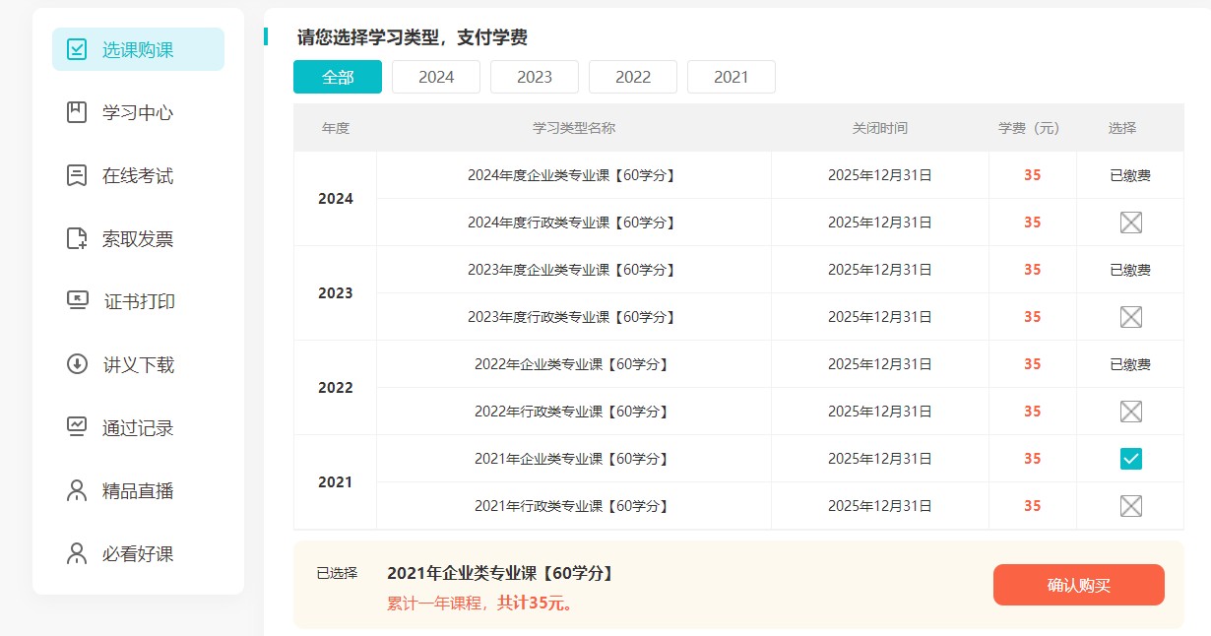1211x636 pixels.
Task: Click the 证书打印 printer icon
Action: [77, 301]
